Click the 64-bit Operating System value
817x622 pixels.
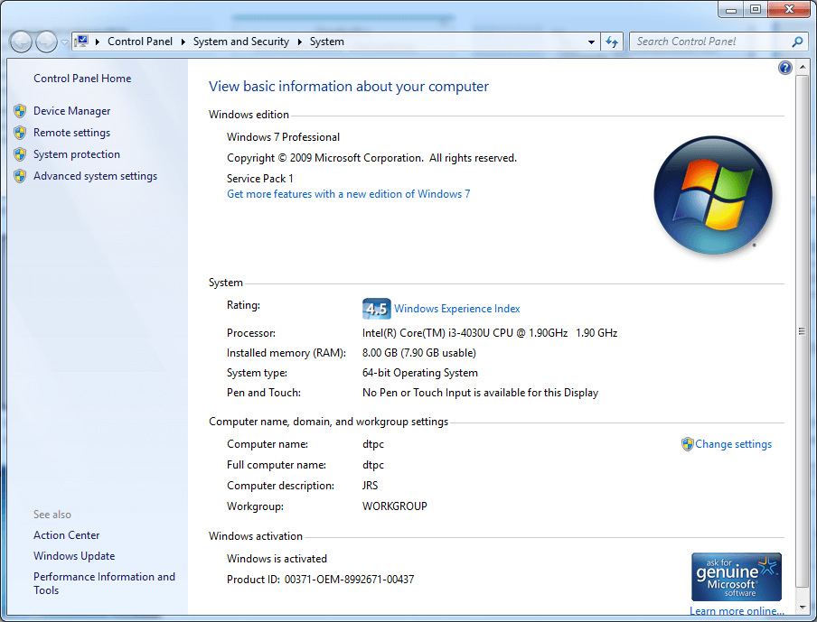(420, 373)
